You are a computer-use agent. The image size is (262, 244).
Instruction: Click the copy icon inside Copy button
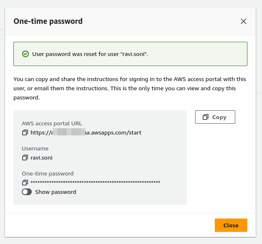click(x=206, y=117)
